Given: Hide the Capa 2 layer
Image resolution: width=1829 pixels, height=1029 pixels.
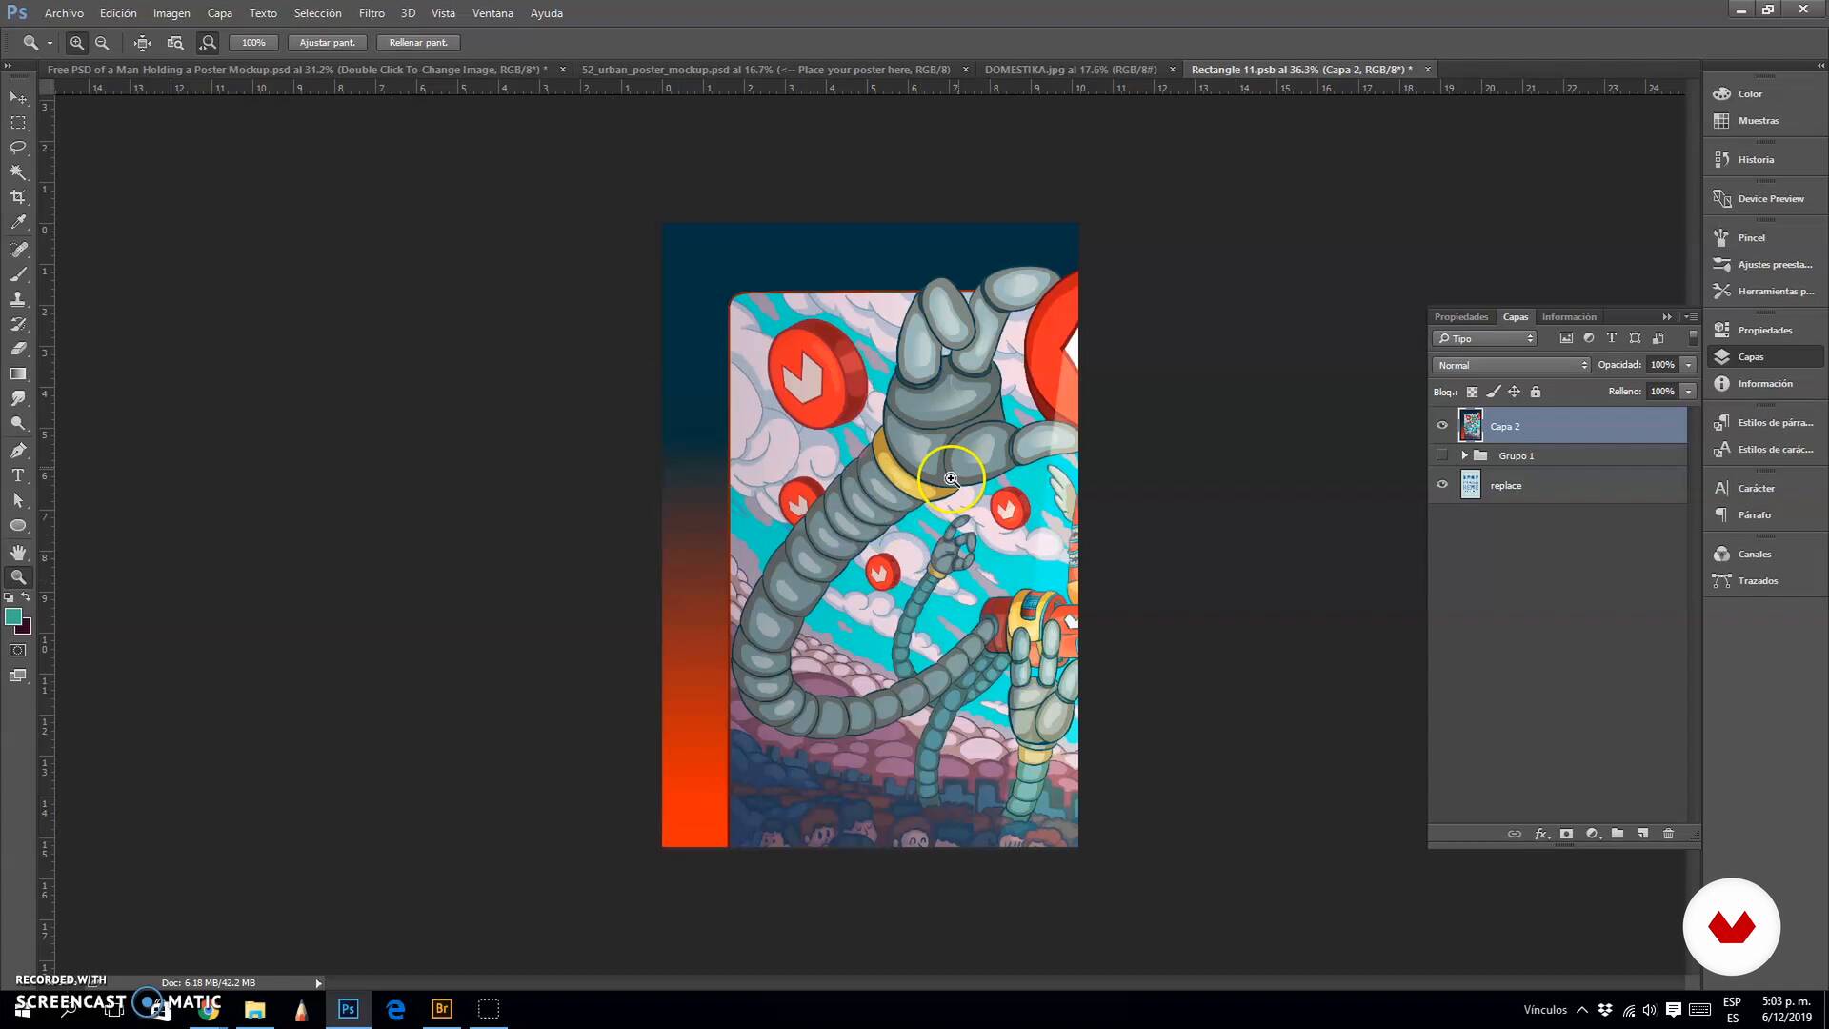Looking at the screenshot, I should pos(1441,426).
